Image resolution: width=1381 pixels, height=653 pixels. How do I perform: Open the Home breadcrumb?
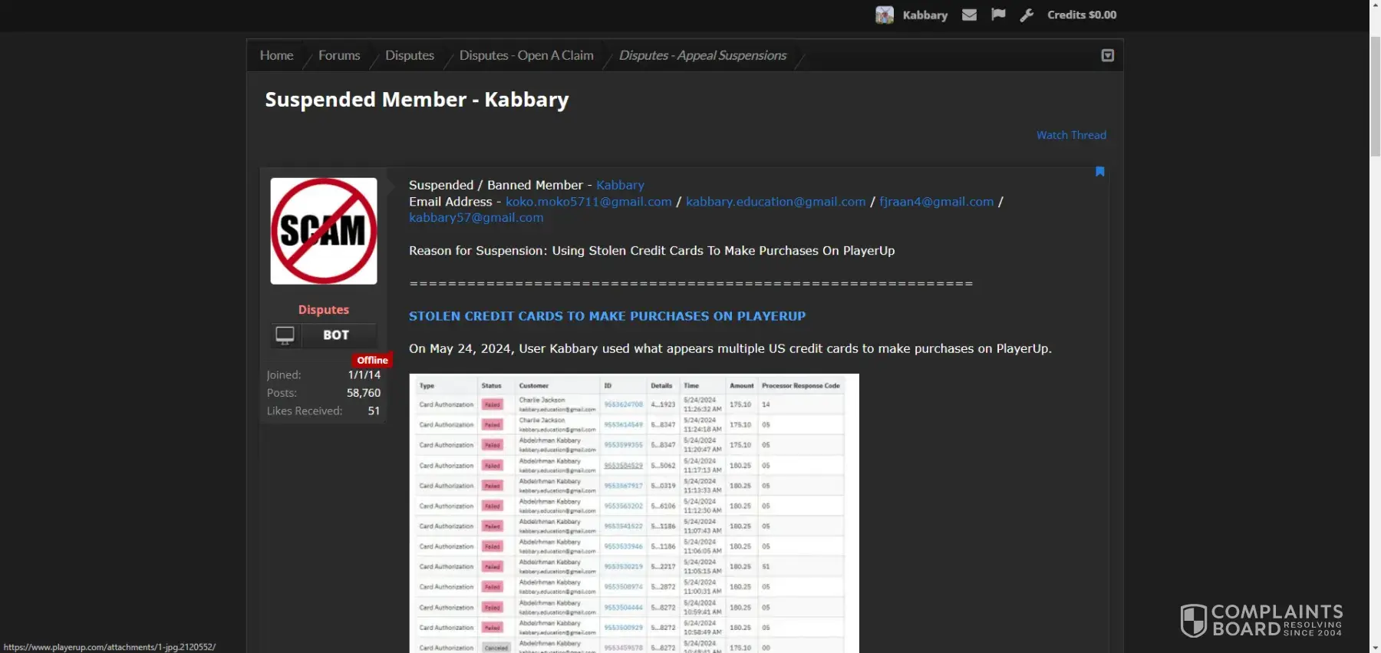pos(276,55)
